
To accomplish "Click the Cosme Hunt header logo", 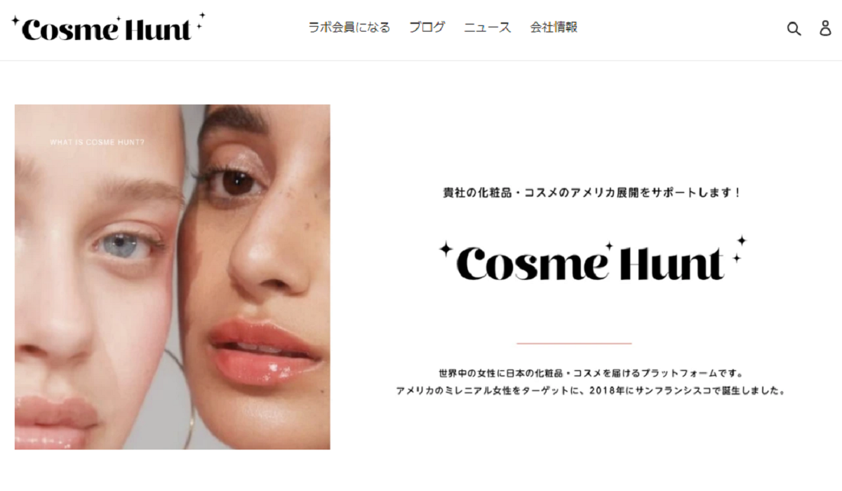I will coord(108,27).
